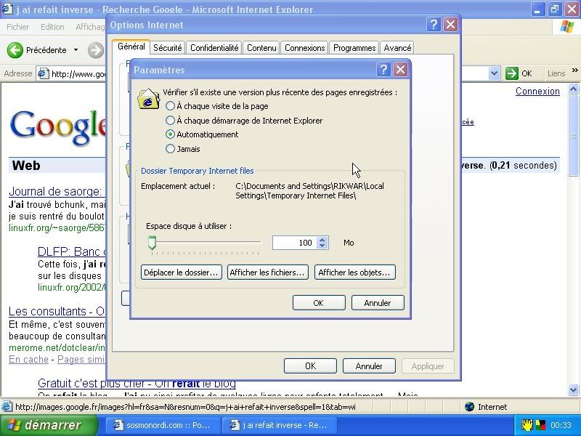Click the disk space value field showing 100
This screenshot has height=436, width=581.
(x=295, y=243)
